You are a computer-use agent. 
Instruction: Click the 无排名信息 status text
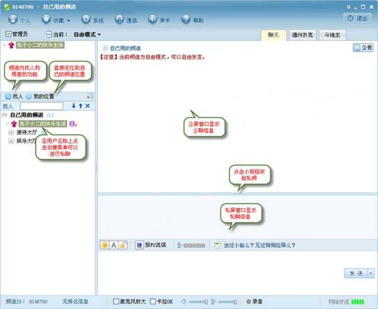coord(75,301)
